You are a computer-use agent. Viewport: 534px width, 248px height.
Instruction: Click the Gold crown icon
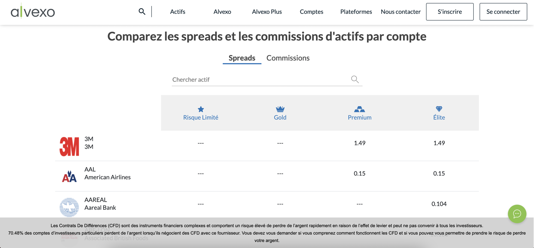(x=280, y=109)
